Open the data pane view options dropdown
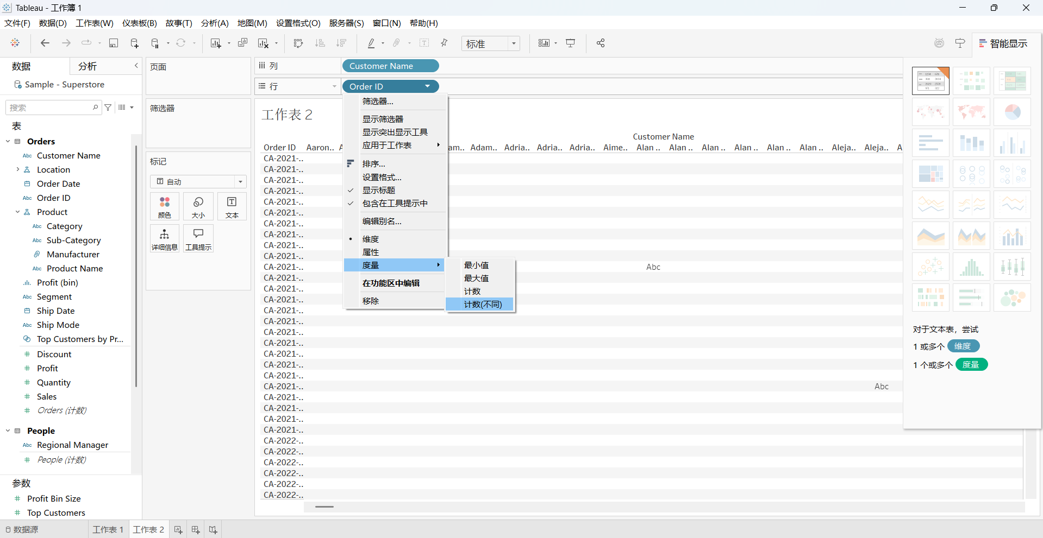The height and width of the screenshot is (538, 1043). tap(126, 107)
